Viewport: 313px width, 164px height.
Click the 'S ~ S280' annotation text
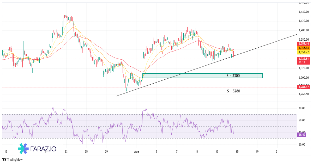pos(233,91)
